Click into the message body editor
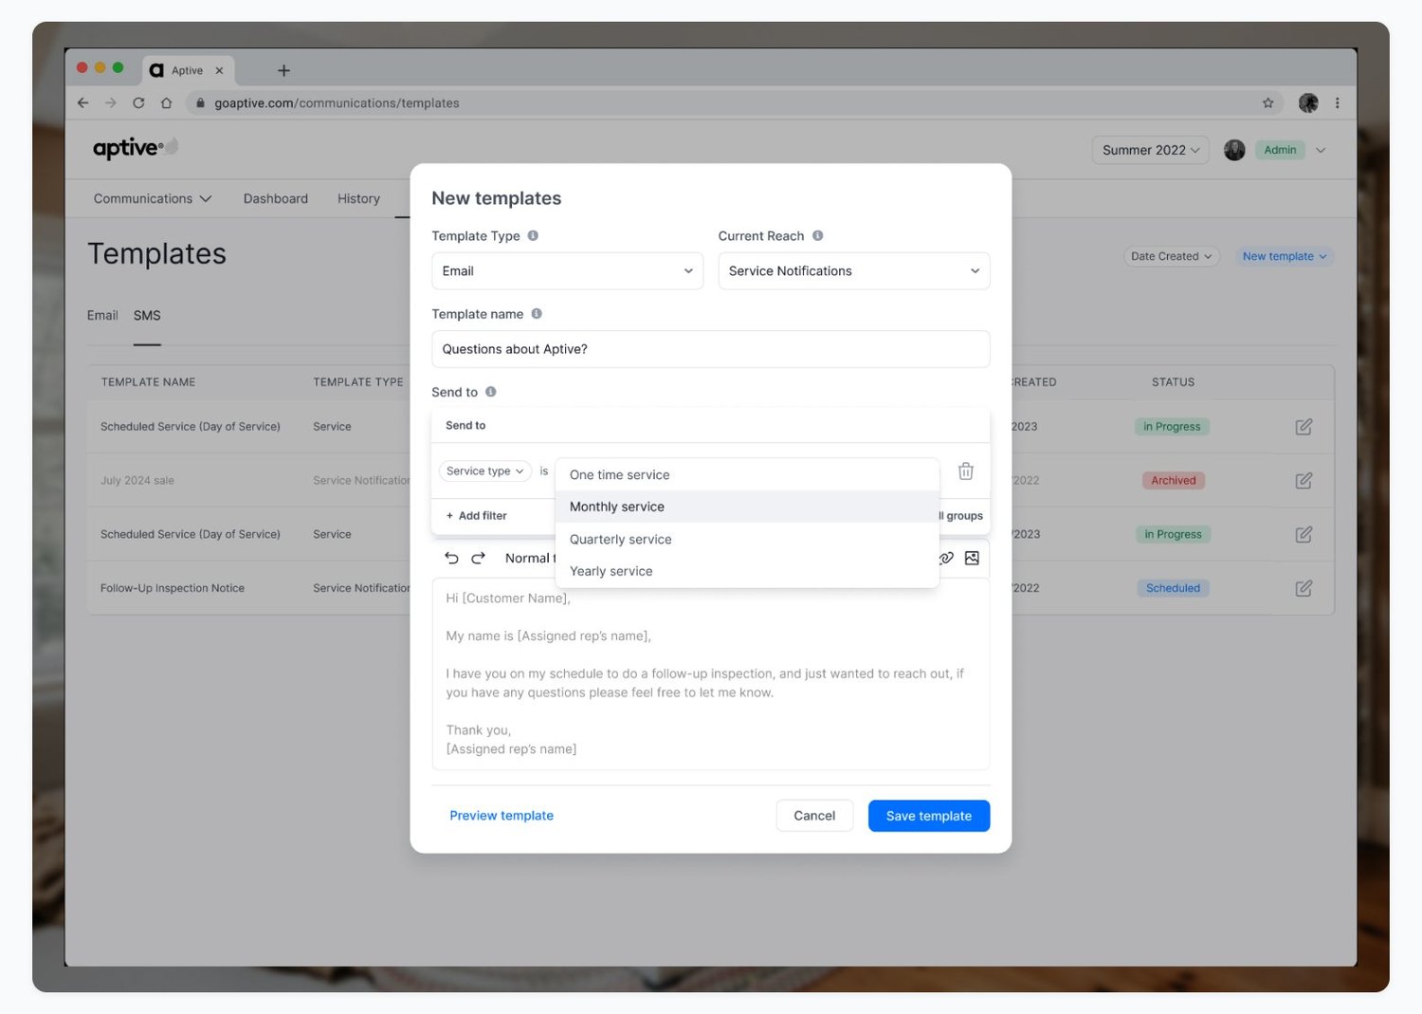 pyautogui.click(x=711, y=673)
